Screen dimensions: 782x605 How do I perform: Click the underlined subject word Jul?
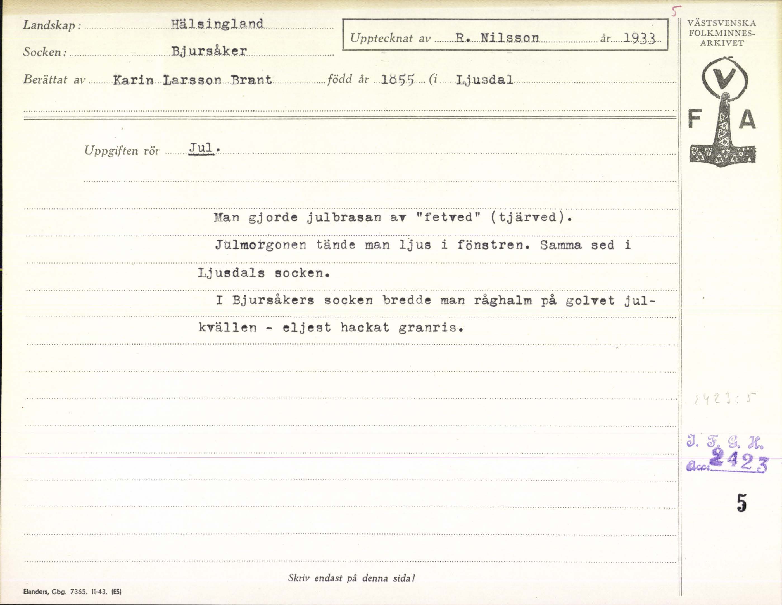click(x=202, y=148)
